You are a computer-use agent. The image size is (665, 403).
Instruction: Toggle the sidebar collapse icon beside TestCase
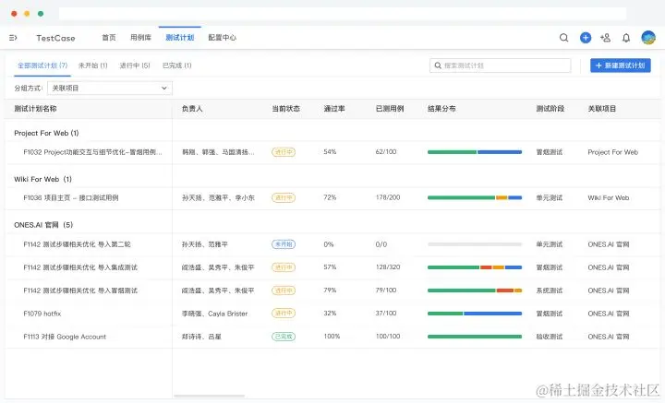point(13,38)
